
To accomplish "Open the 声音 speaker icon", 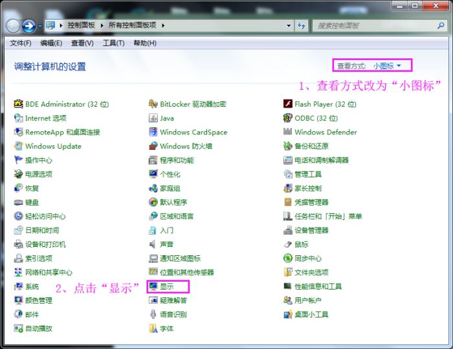I will [153, 244].
